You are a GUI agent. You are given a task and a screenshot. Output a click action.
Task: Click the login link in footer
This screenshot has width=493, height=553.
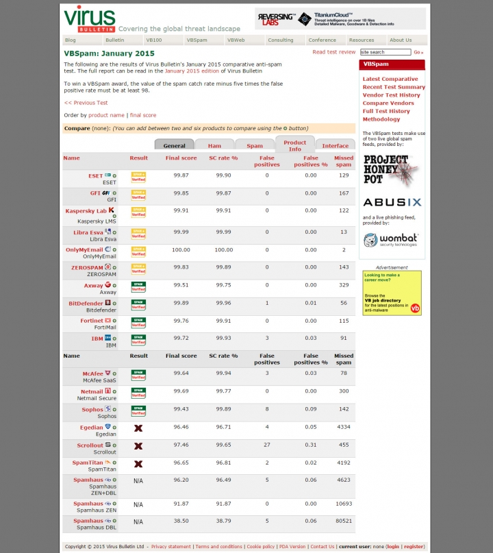[x=393, y=546]
